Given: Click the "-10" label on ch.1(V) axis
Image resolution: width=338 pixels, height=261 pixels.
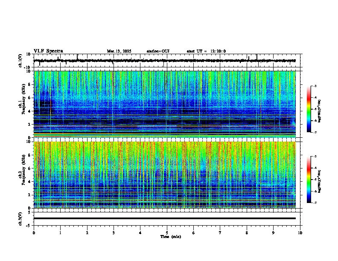Looking at the screenshot, I should pos(28,67).
